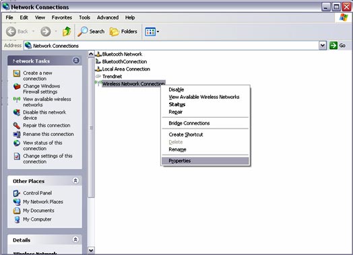
Task: Click the My Computer icon
Action: coord(17,219)
